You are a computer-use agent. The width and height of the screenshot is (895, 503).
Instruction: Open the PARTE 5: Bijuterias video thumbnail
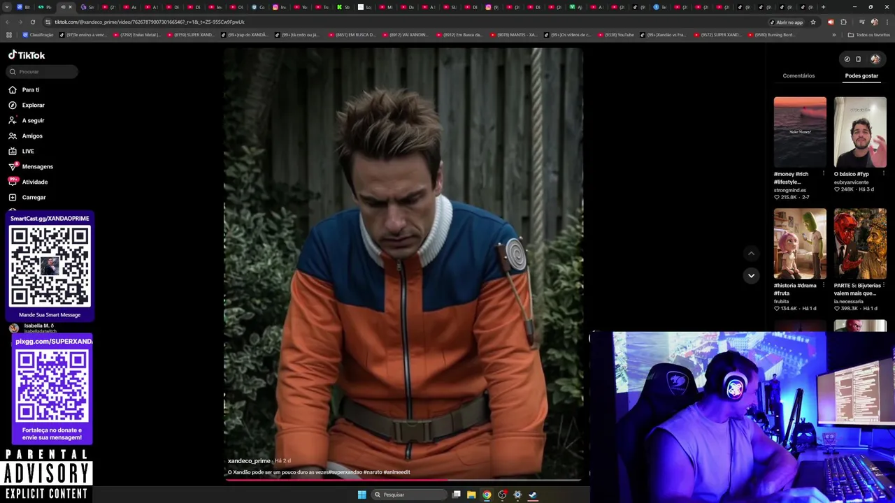tap(860, 244)
